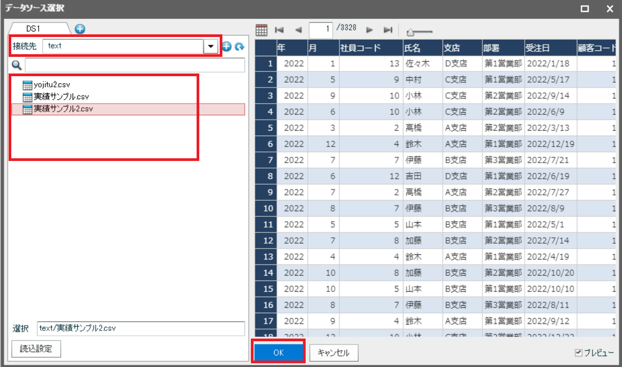
Task: Go to next preview page
Action: (x=370, y=30)
